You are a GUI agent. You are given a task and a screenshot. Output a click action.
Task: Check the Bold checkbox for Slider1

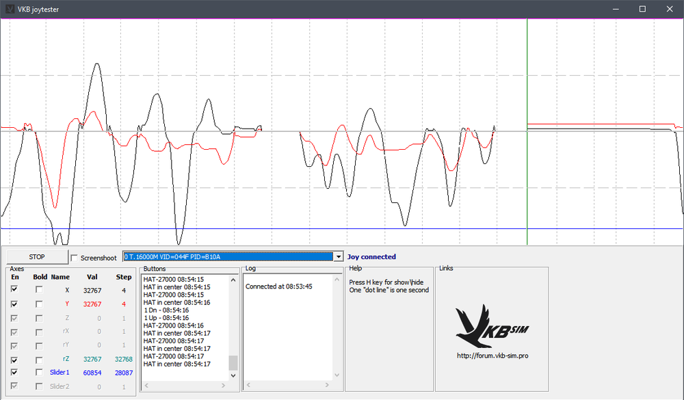tap(39, 372)
